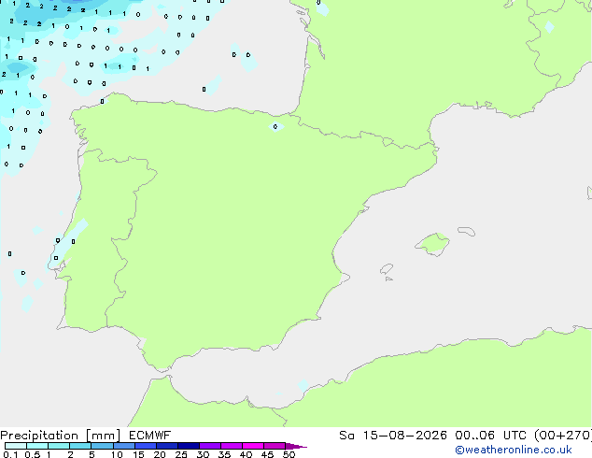The width and height of the screenshot is (592, 458).
Task: Click the 25 to 30 mm legend swatch
Action: click(188, 446)
